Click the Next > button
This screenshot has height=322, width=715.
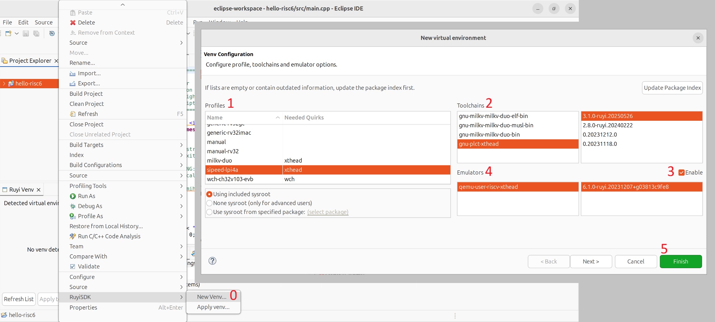click(591, 262)
